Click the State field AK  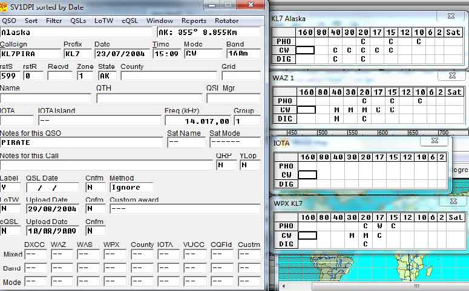[x=107, y=76]
